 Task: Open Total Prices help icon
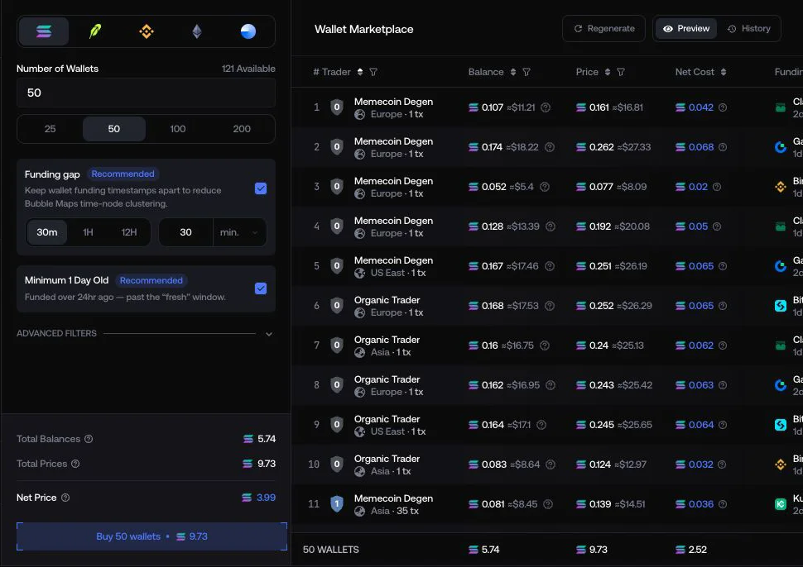click(x=75, y=464)
